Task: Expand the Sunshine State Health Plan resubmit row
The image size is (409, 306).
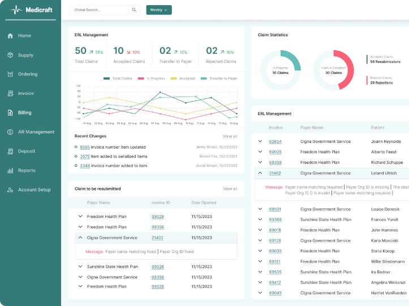Action: pos(80,266)
